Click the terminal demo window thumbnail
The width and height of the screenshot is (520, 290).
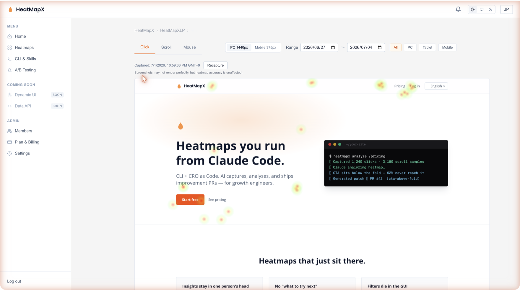pyautogui.click(x=386, y=163)
